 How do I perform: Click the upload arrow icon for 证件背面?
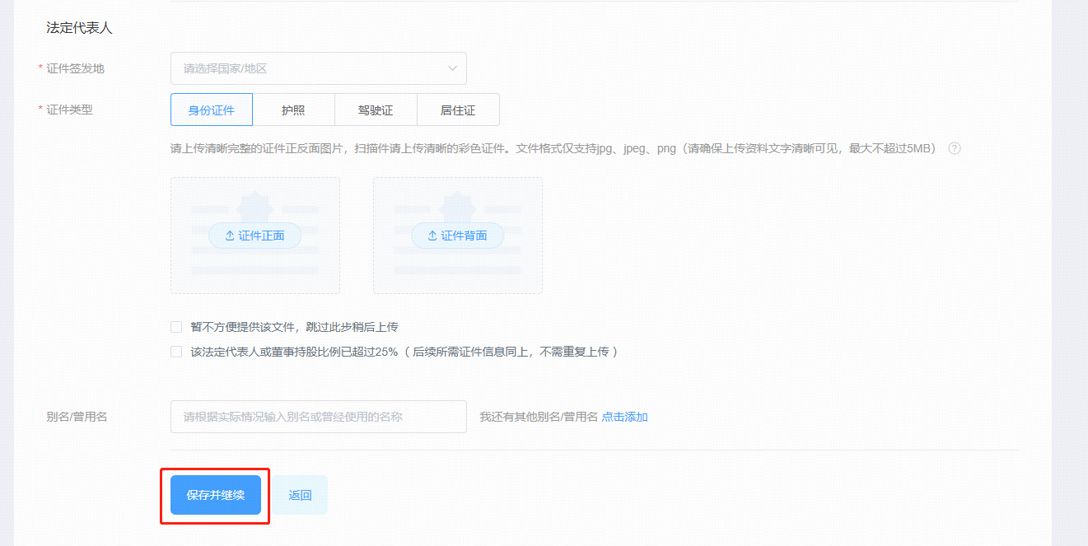coord(432,236)
